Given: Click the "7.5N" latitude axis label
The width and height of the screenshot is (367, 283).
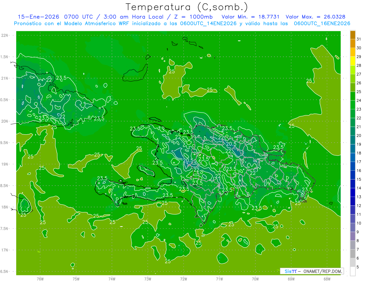Looking at the screenshot, I should 4,229.
